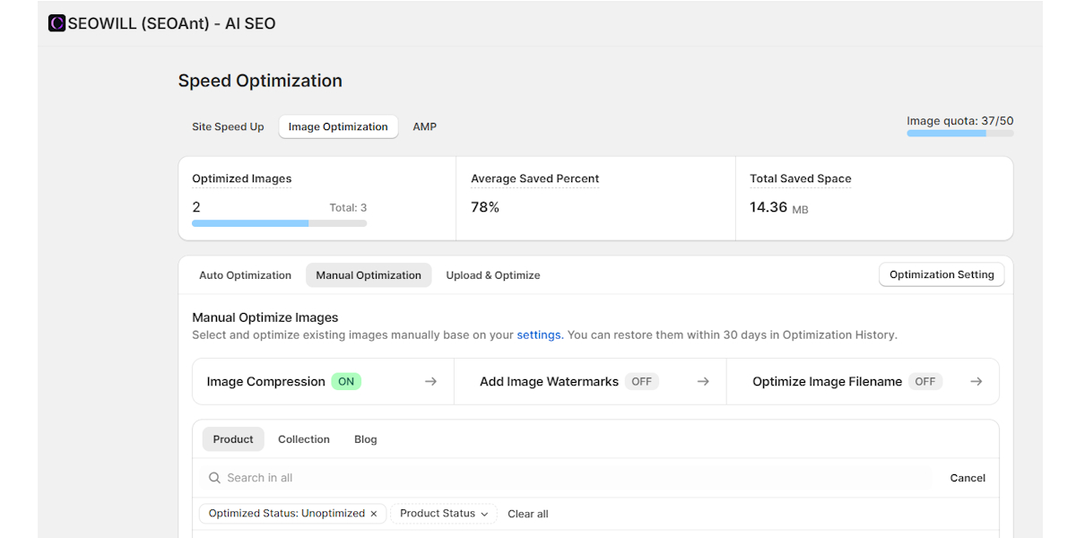The height and width of the screenshot is (538, 1076).
Task: Switch to the Auto Optimization tab
Action: pos(245,275)
